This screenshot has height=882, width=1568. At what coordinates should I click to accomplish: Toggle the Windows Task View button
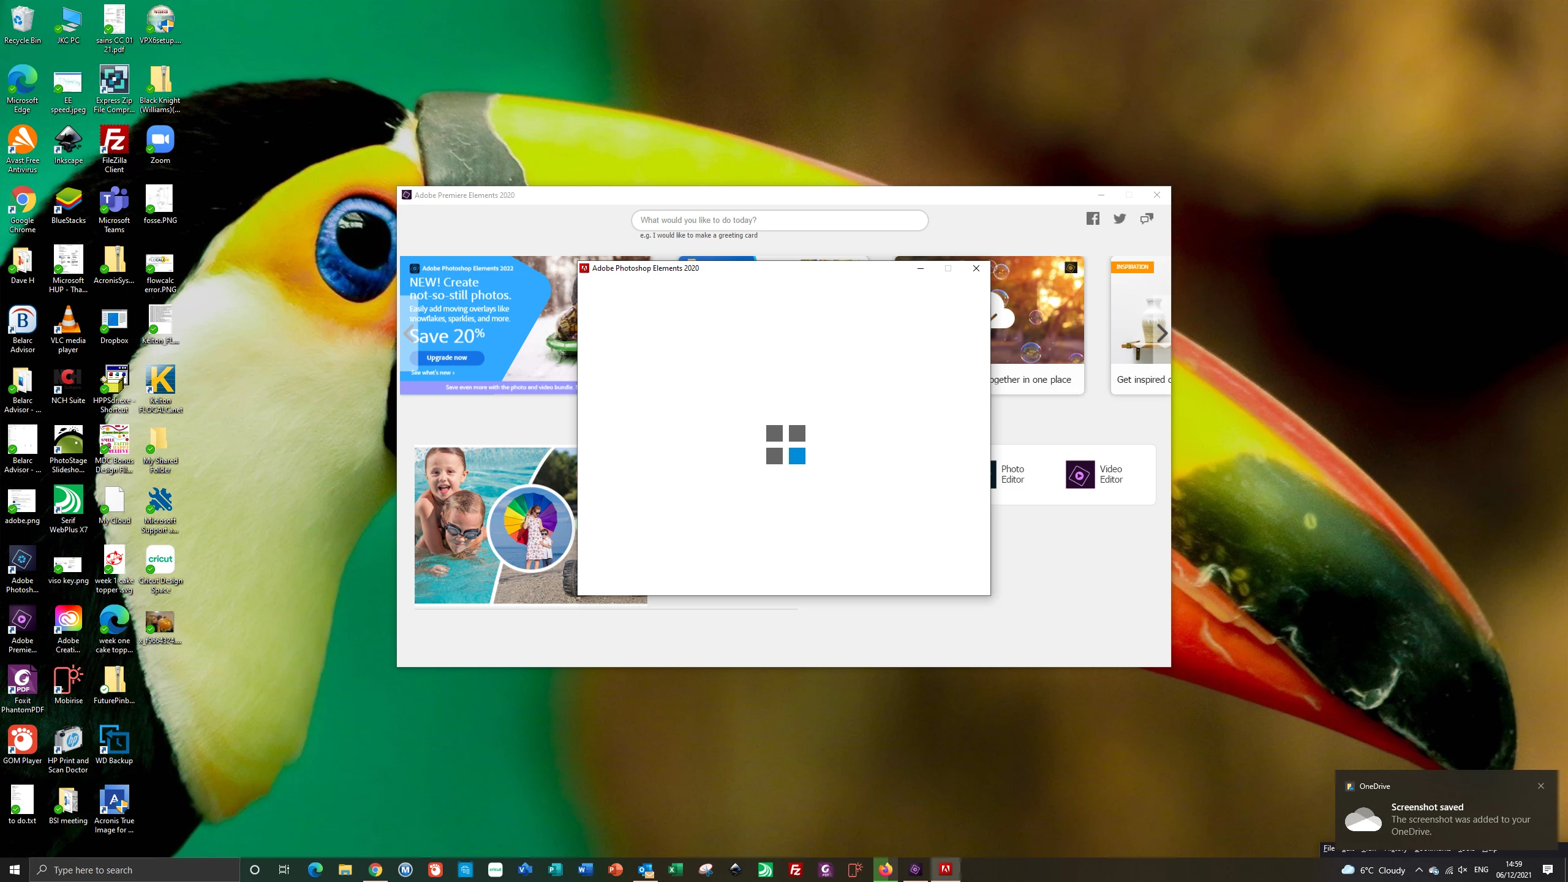pos(284,870)
